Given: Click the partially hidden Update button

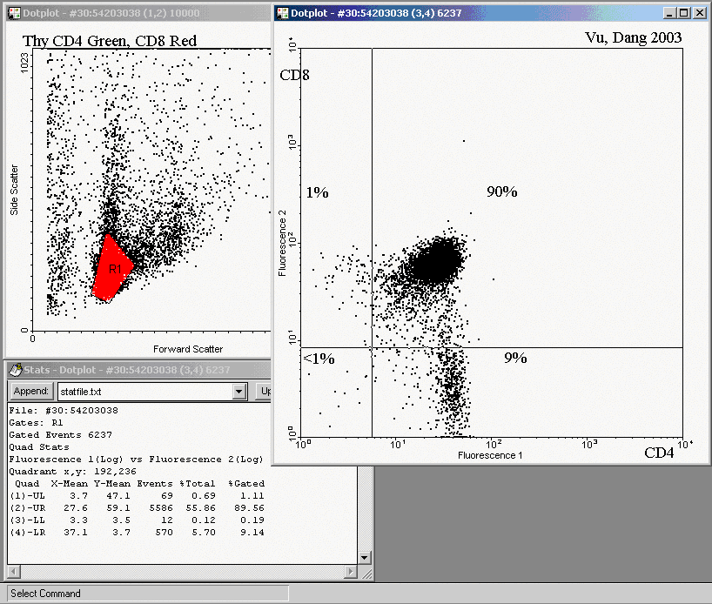Looking at the screenshot, I should point(265,392).
